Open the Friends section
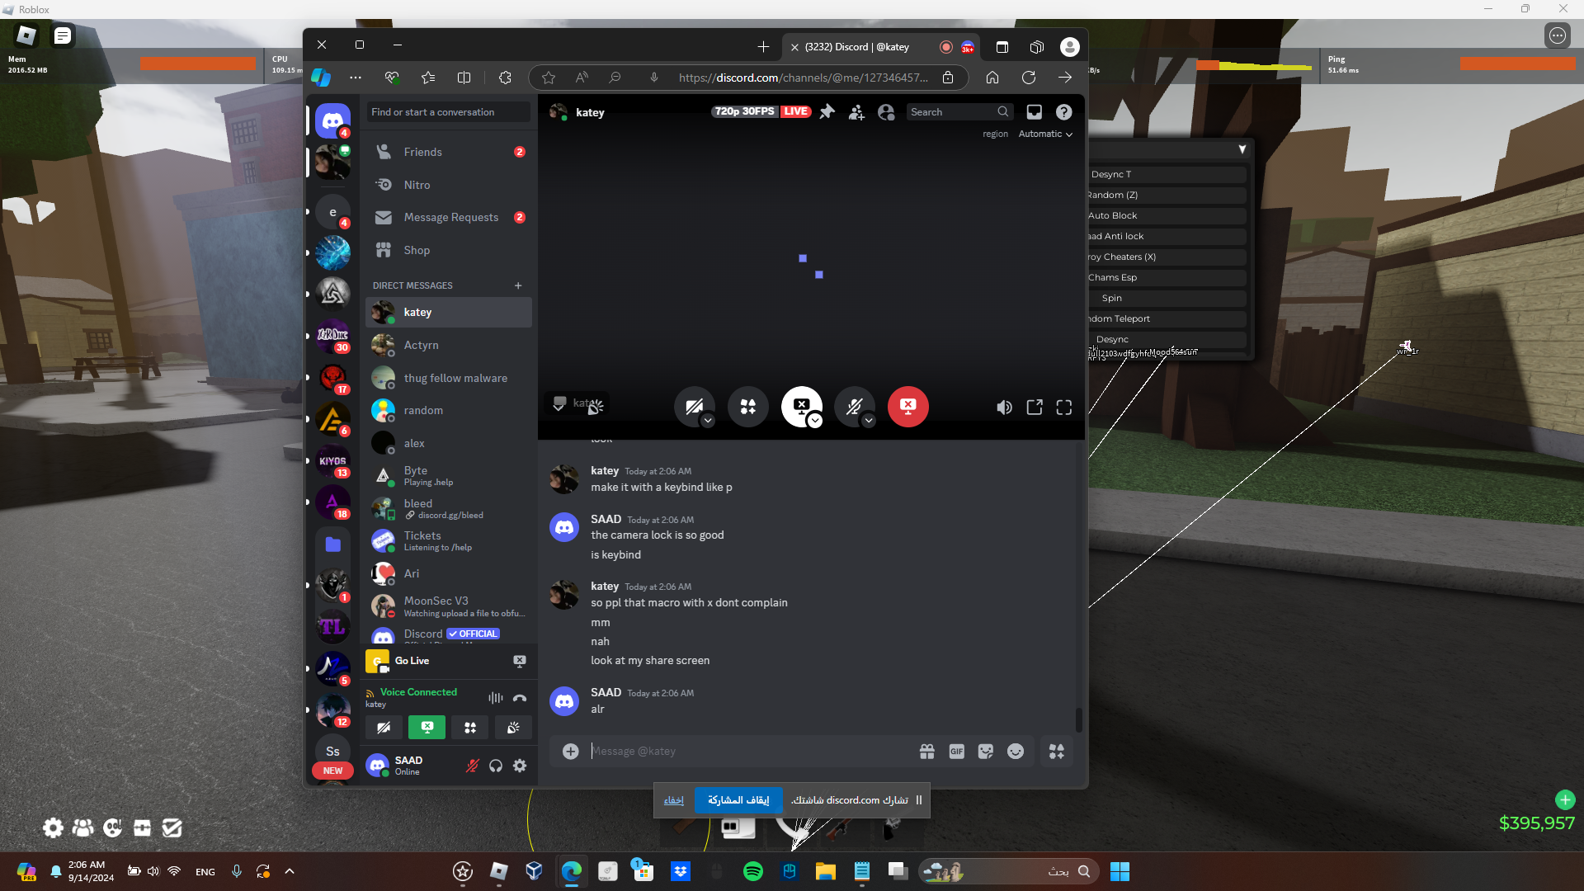 click(x=449, y=153)
